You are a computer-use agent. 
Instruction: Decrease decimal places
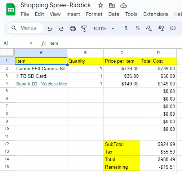point(149,28)
